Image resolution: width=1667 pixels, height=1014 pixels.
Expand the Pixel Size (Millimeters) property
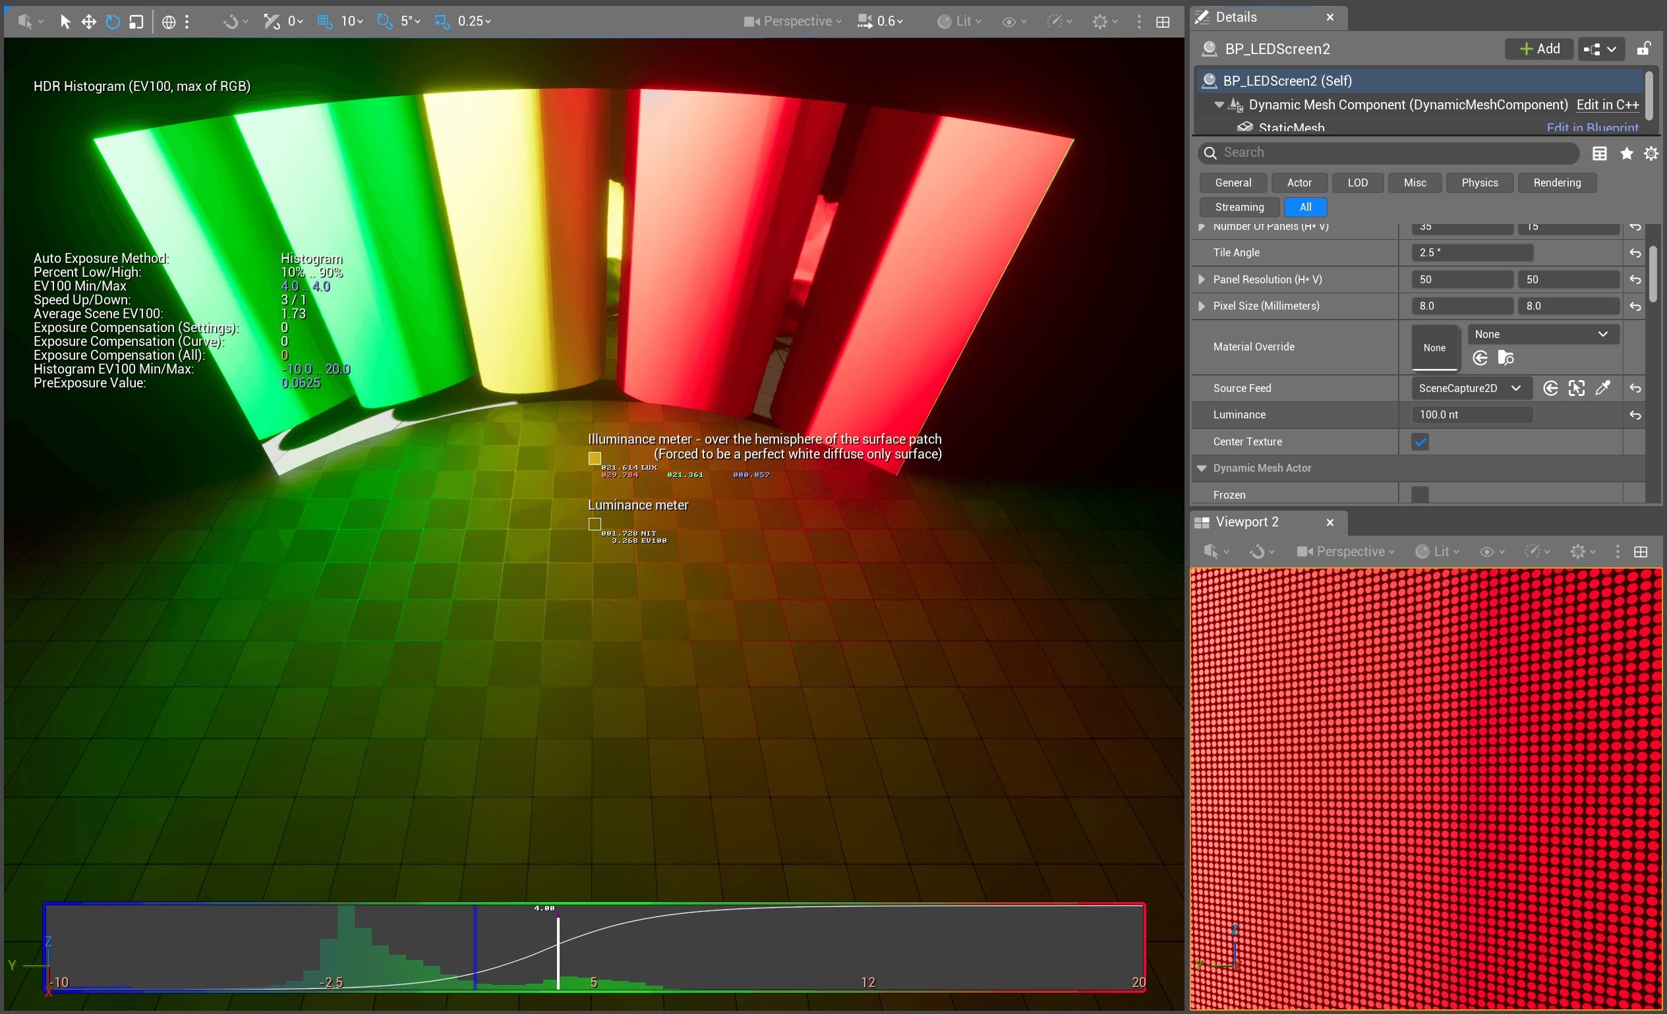[x=1202, y=306]
